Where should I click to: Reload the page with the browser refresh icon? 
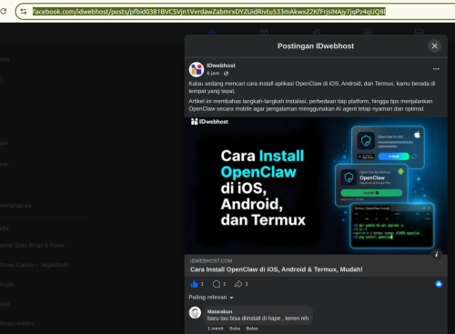[x=3, y=12]
